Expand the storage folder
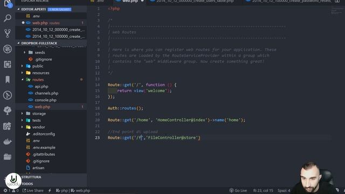 pos(39,114)
